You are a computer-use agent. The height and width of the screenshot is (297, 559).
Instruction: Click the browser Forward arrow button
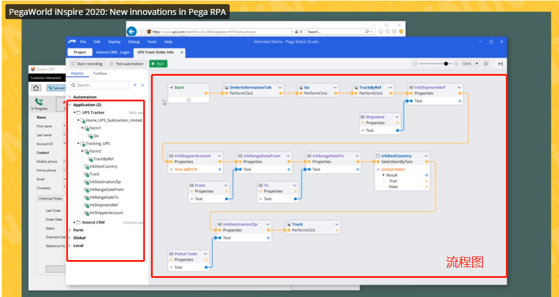pos(141,32)
